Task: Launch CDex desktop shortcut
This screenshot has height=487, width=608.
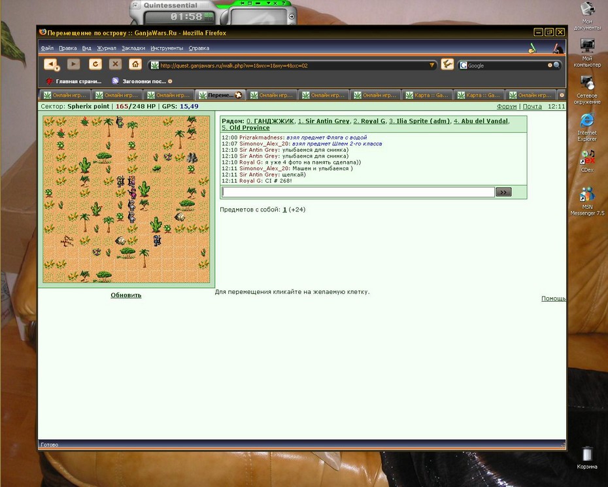Action: (587, 161)
